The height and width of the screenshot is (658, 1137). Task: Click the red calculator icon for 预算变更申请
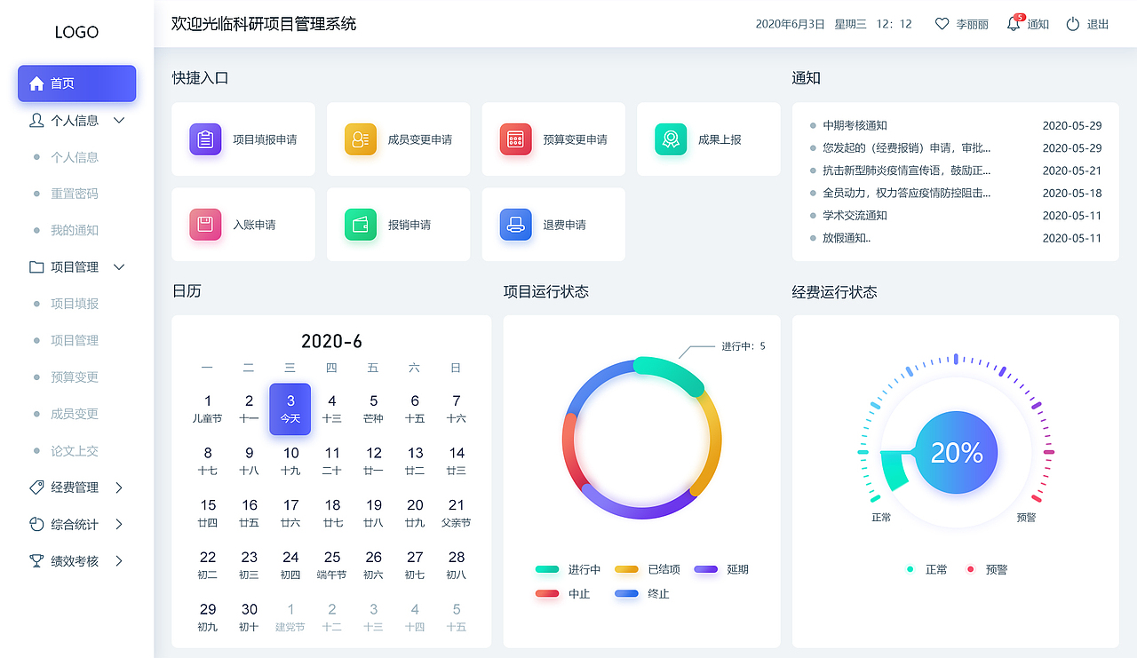515,139
